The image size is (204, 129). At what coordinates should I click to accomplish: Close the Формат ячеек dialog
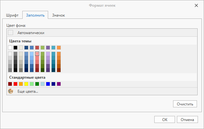coord(196,5)
